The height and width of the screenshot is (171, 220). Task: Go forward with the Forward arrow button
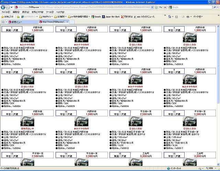(x=8, y=7)
